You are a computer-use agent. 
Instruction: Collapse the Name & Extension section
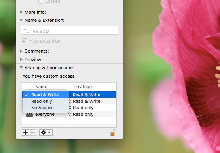(x=21, y=20)
